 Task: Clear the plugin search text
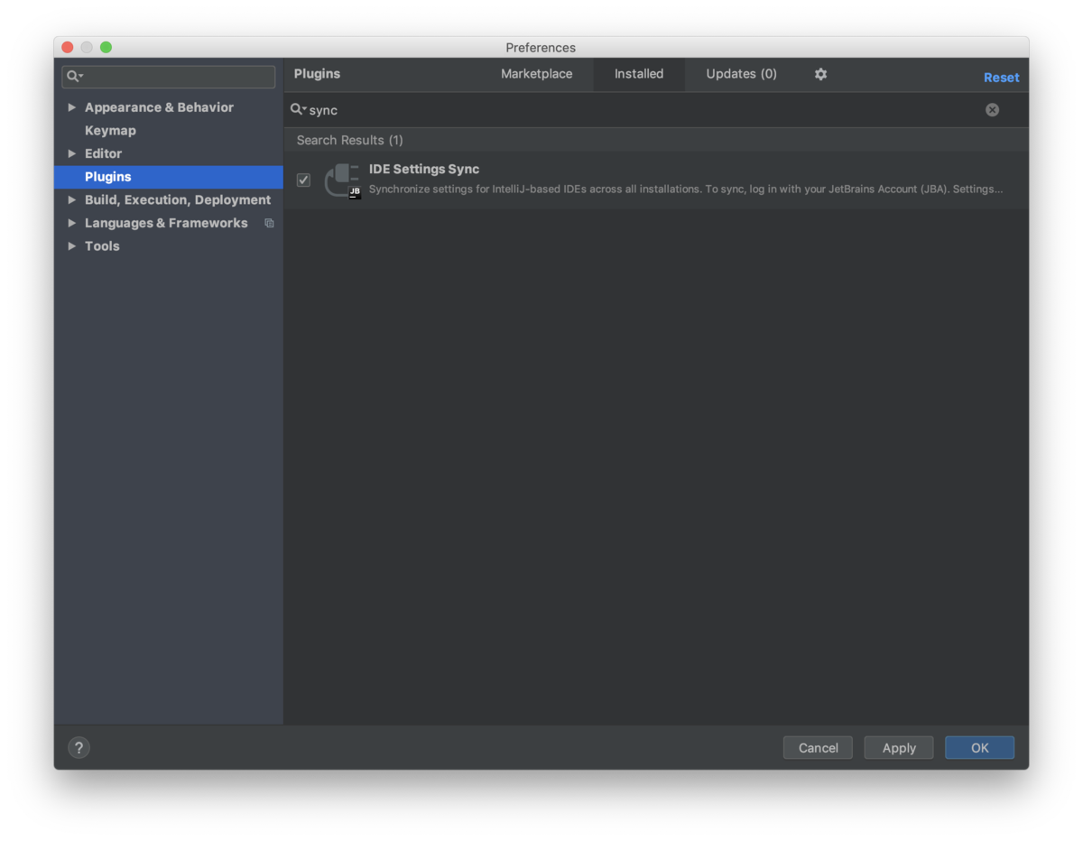coord(992,109)
